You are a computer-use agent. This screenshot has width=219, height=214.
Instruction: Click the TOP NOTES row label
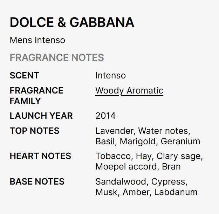[35, 131]
